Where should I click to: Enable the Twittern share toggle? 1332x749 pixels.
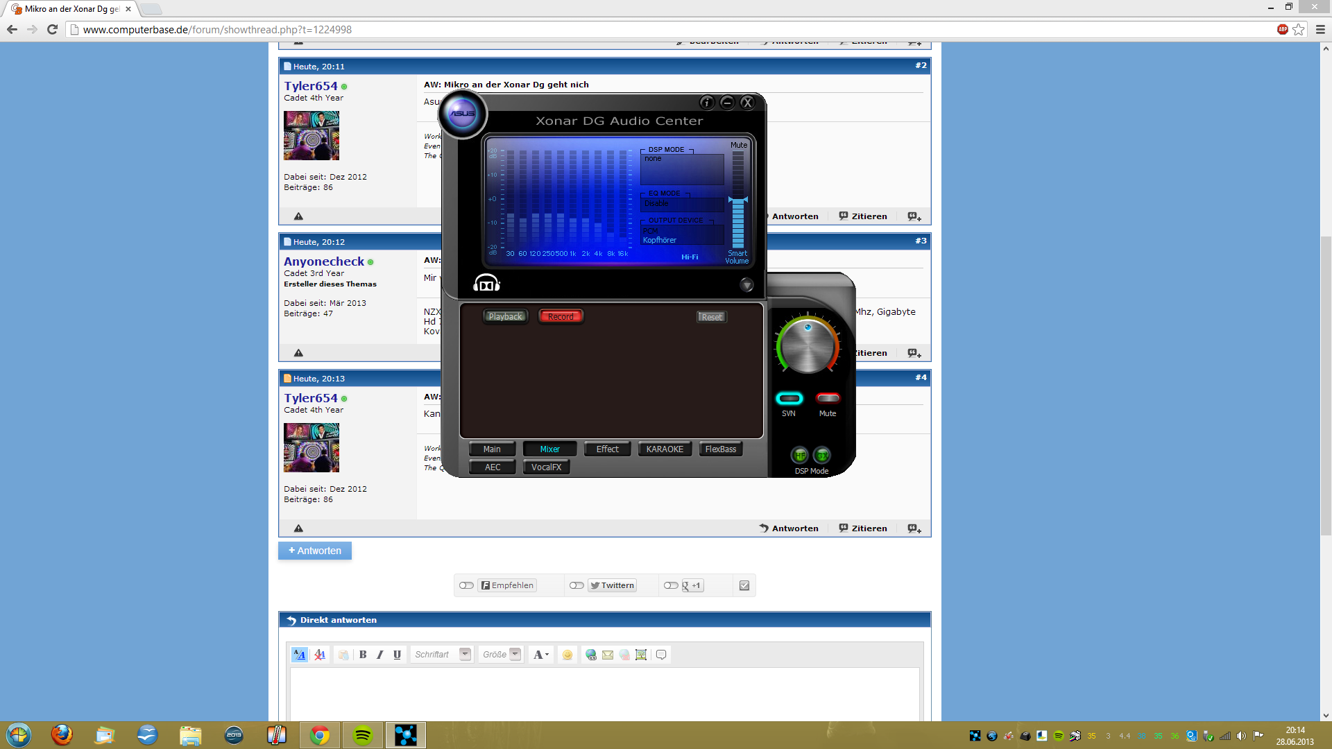coord(577,585)
